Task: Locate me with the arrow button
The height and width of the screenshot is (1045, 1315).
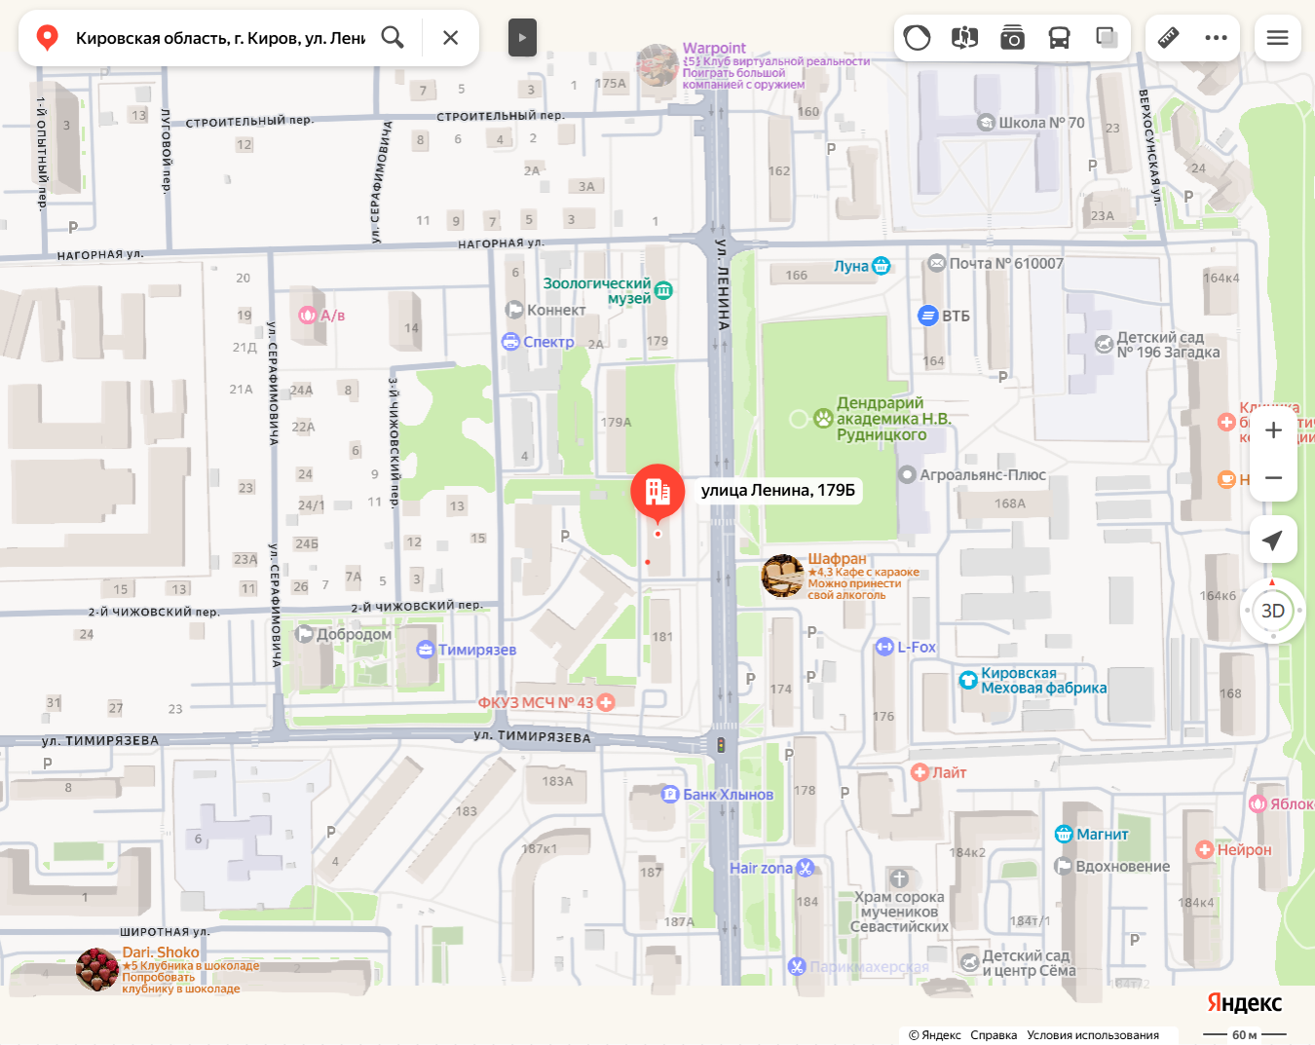Action: pos(1273,540)
